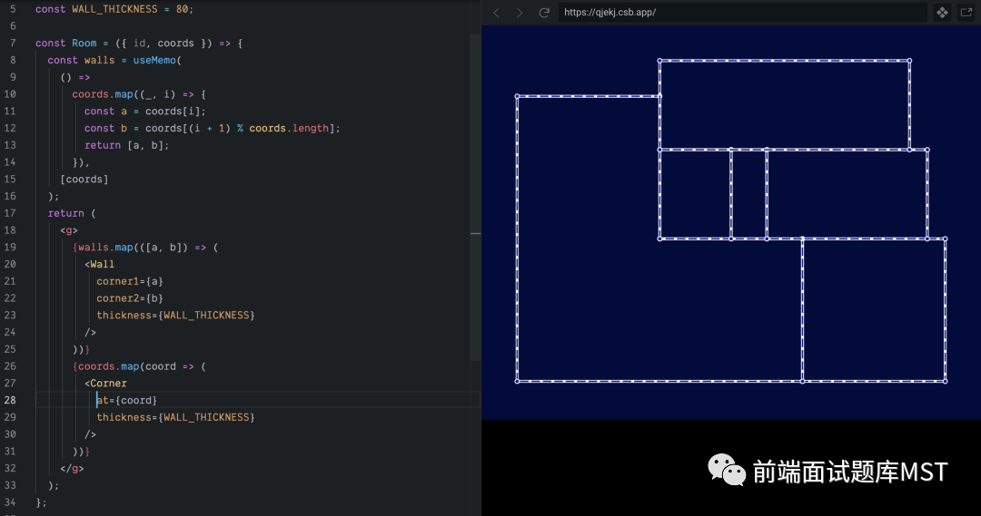This screenshot has width=981, height=516.
Task: Click the bottom-left corner node of the large room
Action: point(517,381)
